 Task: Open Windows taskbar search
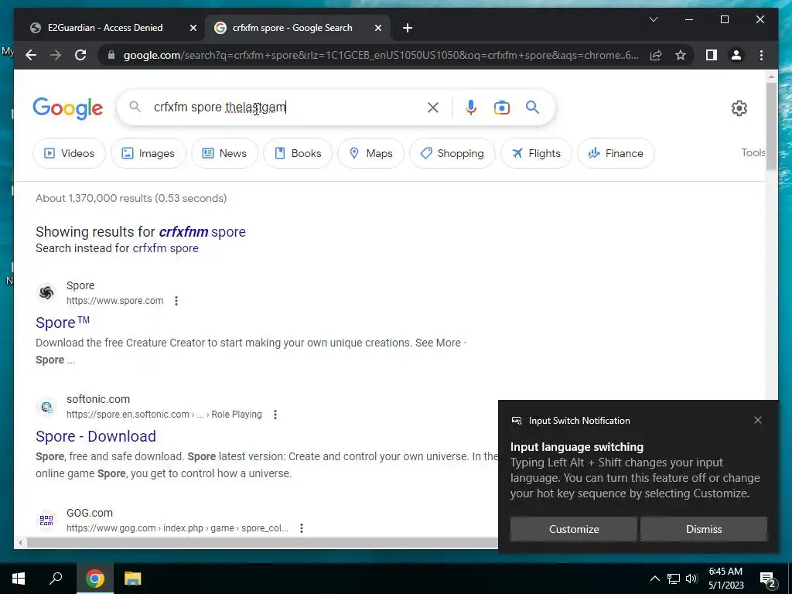[x=56, y=579]
